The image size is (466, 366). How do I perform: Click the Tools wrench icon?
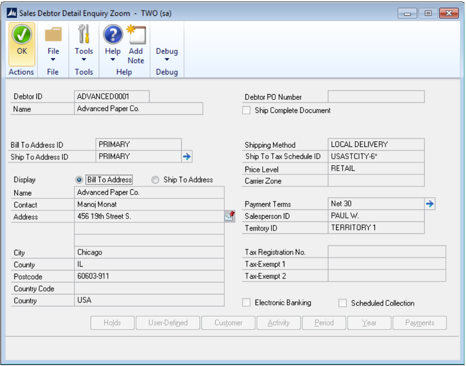[x=83, y=35]
